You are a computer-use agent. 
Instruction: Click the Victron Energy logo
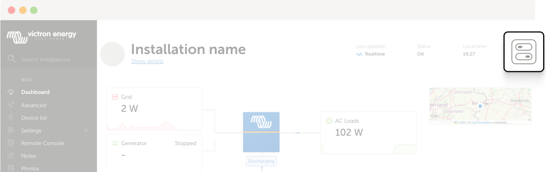point(41,37)
